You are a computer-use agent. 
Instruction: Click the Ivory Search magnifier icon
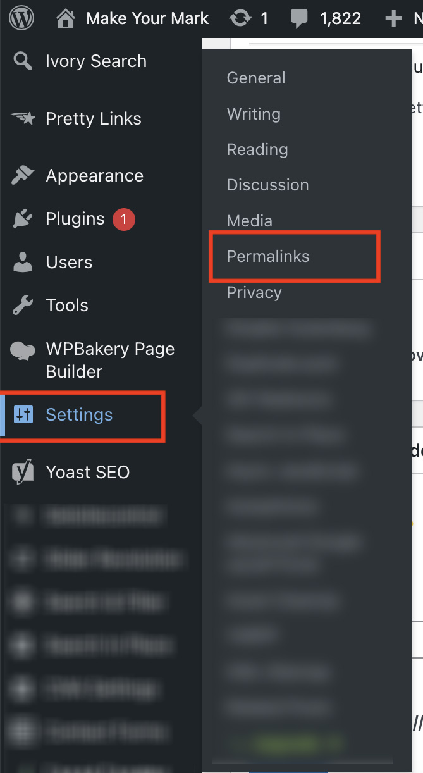23,61
